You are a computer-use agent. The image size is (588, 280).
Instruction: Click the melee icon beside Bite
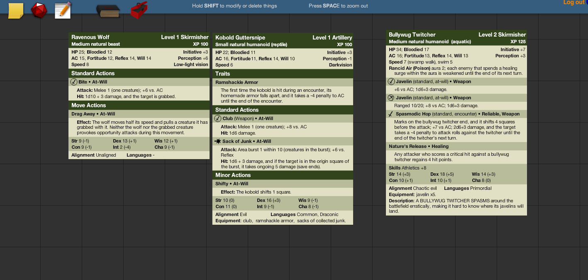tap(74, 82)
